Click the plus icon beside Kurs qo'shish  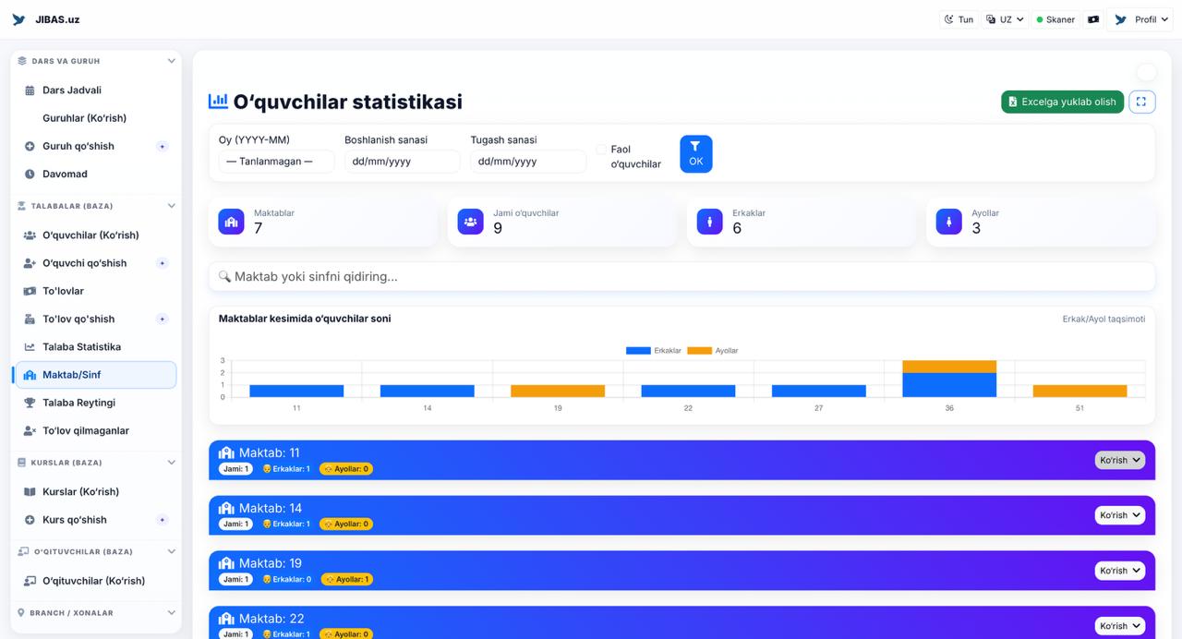[x=163, y=520]
